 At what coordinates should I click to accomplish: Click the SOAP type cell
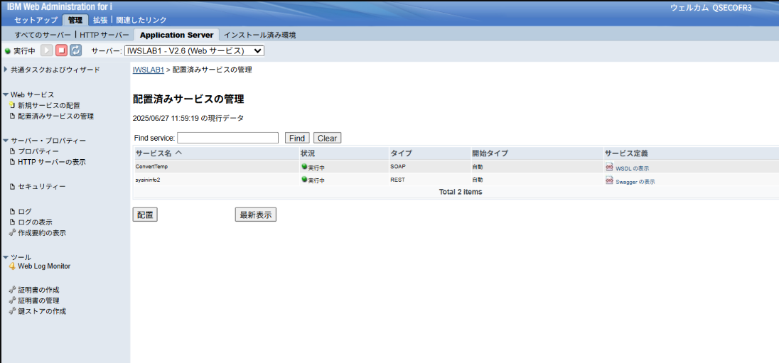(x=398, y=166)
